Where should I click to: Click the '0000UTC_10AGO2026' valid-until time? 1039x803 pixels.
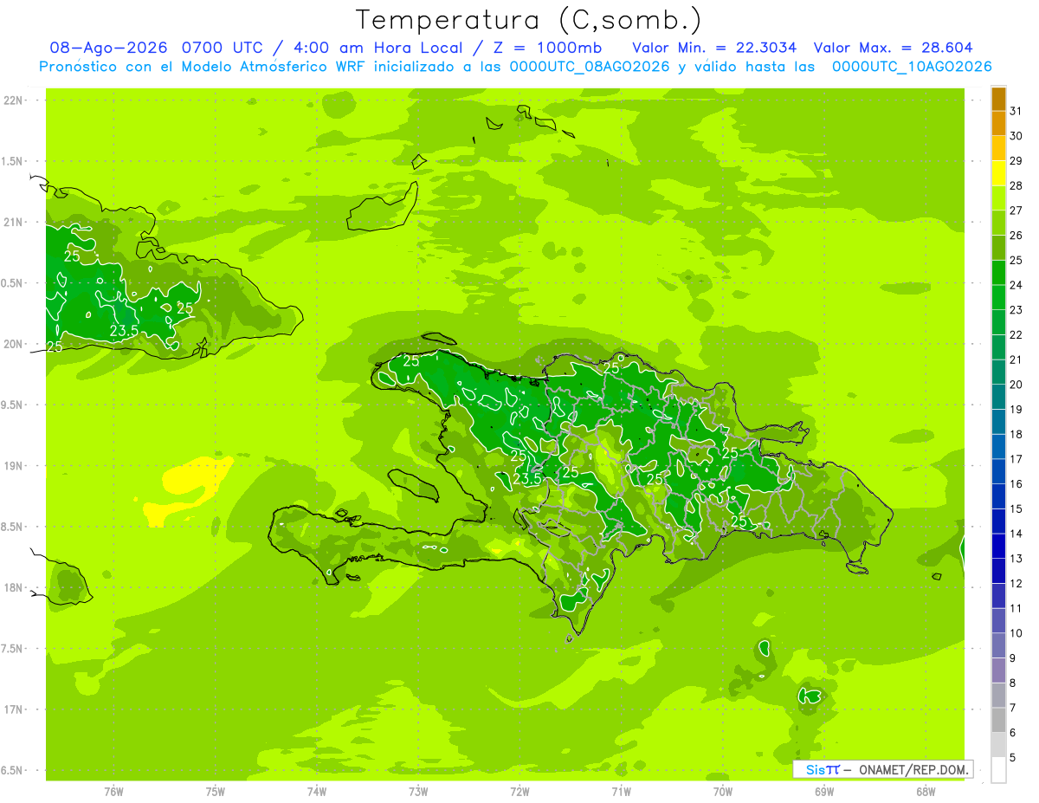point(912,67)
